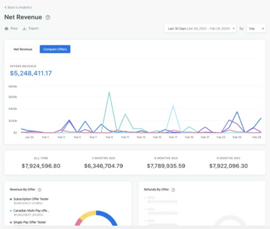Select Canadian Multi-Pay offer legend entry

[31, 211]
